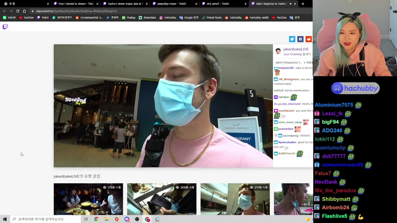The image size is (397, 223).
Task: Open the rightmost partially visible clip thumbnail
Action: 293,199
